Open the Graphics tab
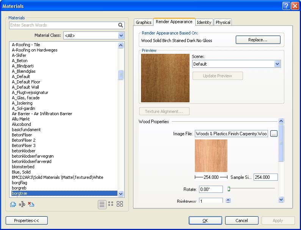Viewport: 301px width, 230px height. click(144, 22)
